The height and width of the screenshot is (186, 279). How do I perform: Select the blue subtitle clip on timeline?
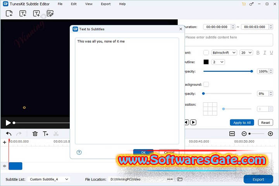[x=15, y=166]
